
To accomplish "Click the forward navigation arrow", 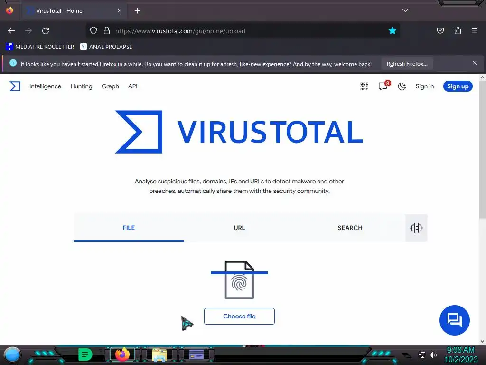I will [x=28, y=31].
